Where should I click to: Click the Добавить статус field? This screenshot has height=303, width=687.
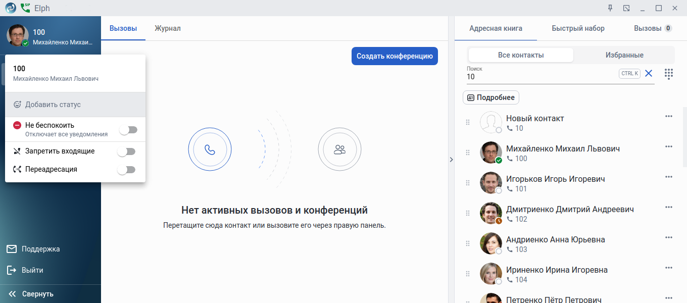tap(75, 105)
